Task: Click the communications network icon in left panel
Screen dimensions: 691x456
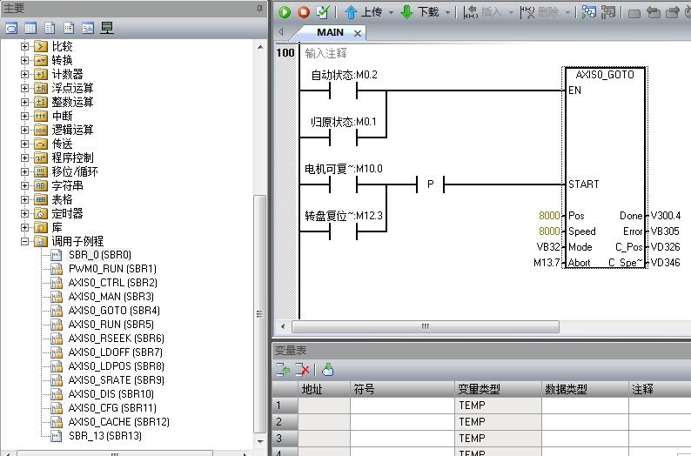Action: (108, 28)
